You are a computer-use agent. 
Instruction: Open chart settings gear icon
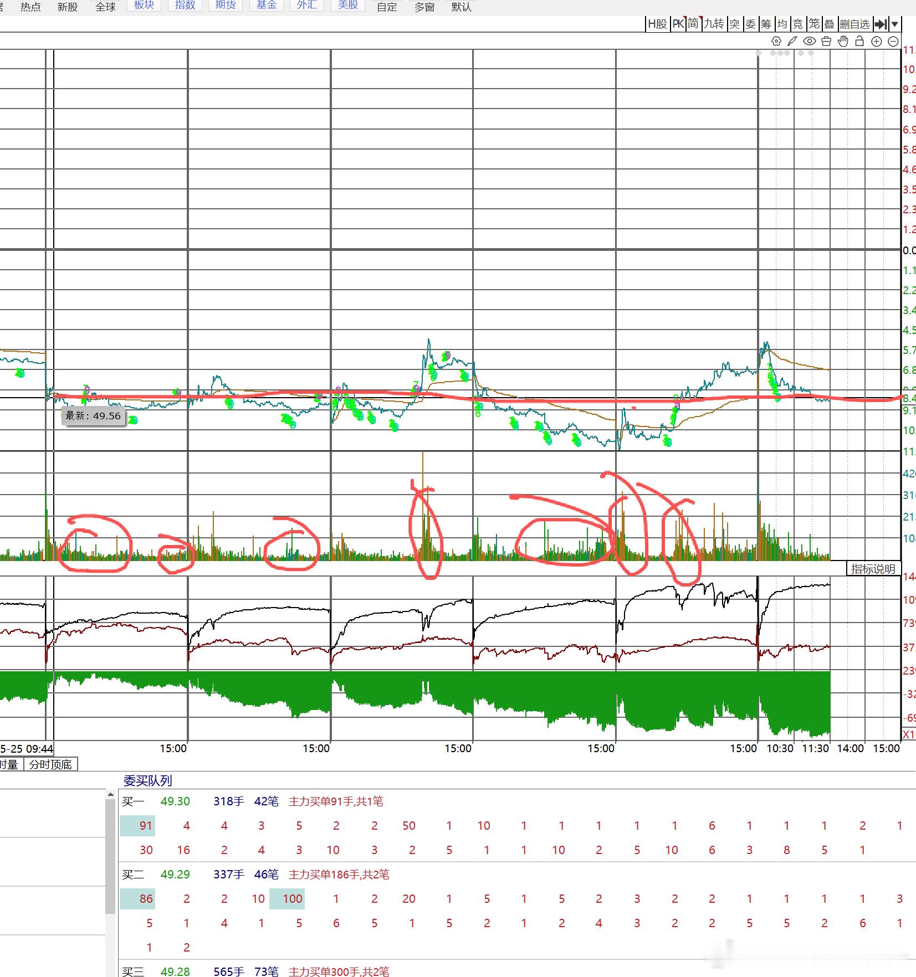click(x=776, y=41)
